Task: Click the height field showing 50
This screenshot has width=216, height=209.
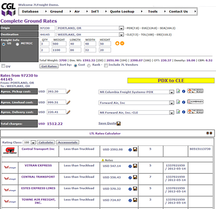Action: coord(105,44)
